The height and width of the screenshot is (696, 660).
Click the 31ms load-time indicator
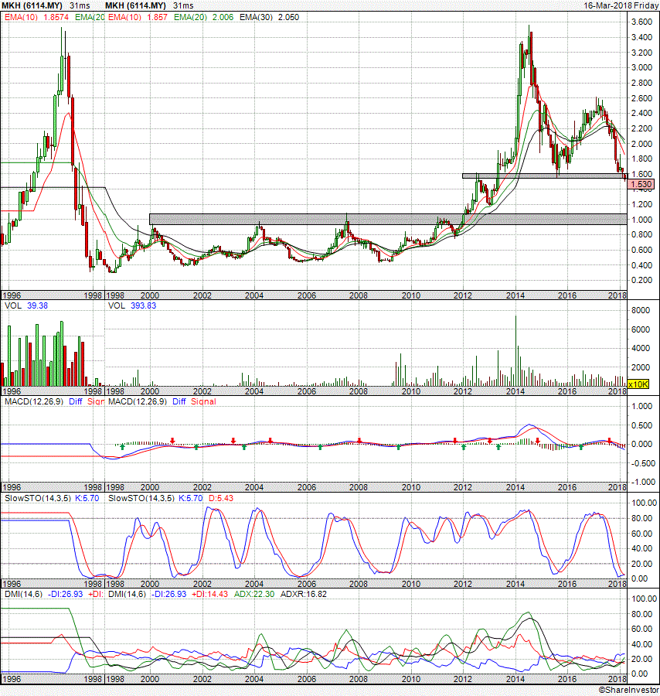tap(183, 5)
